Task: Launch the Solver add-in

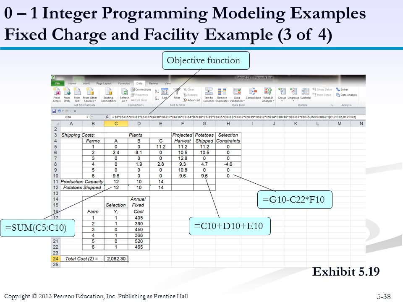Action: [x=342, y=89]
